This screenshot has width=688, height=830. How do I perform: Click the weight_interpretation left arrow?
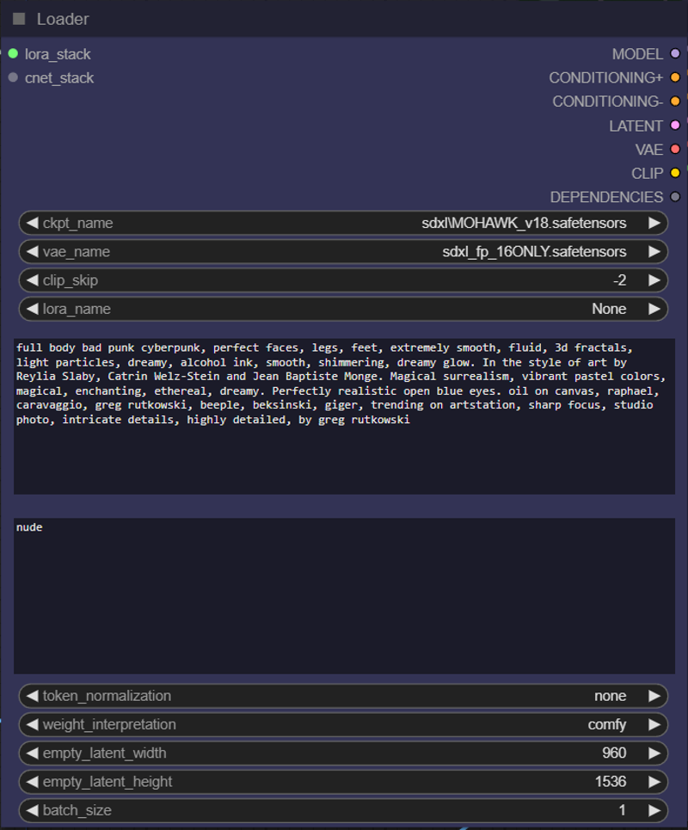(x=33, y=724)
